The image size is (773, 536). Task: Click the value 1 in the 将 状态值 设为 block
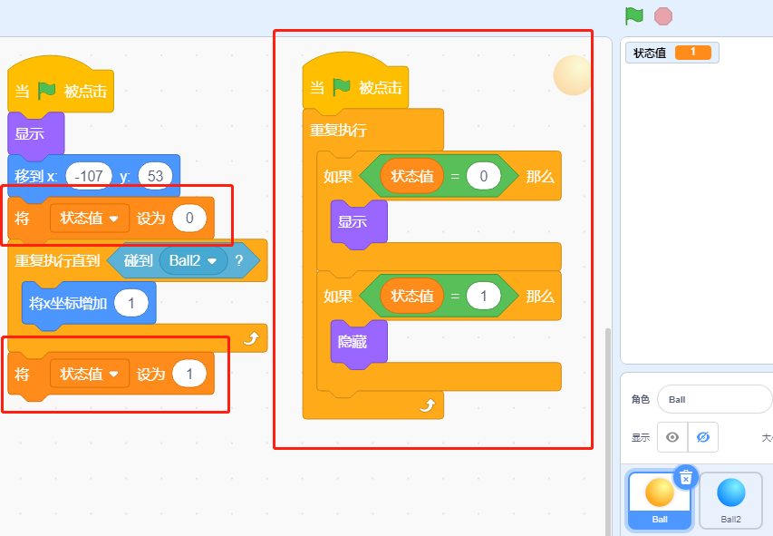[x=189, y=375]
